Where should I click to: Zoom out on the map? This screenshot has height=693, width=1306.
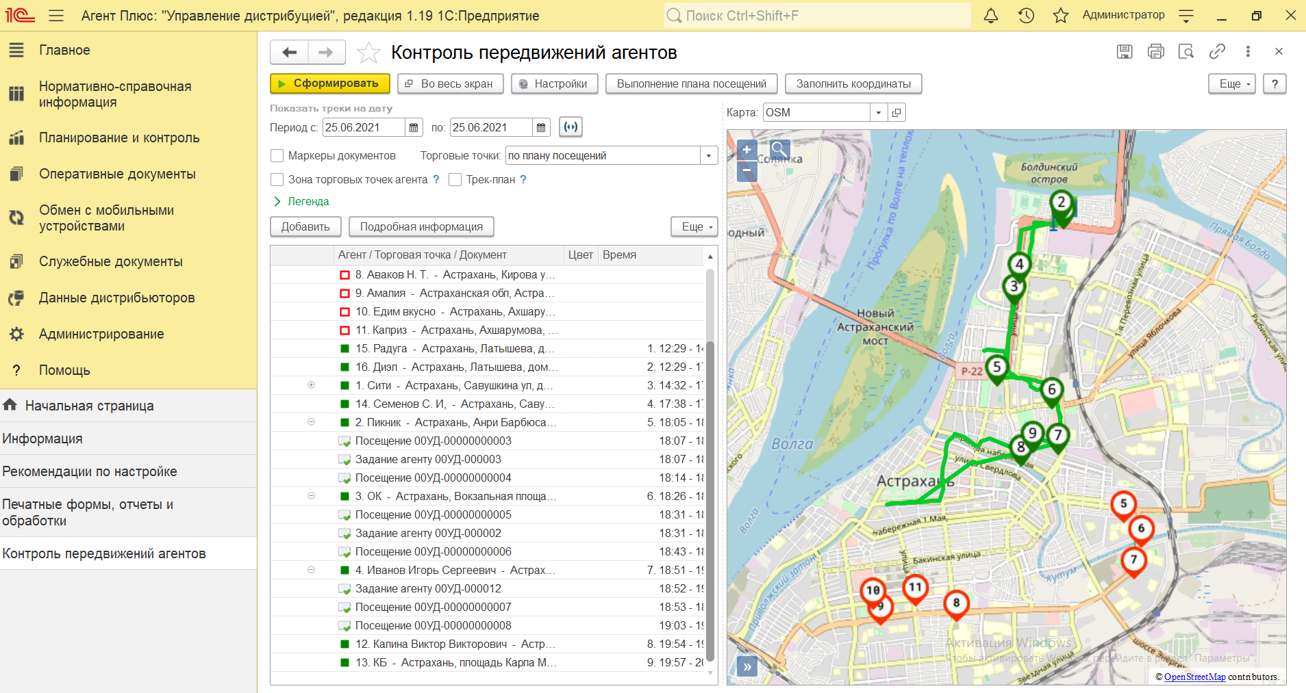(x=747, y=171)
